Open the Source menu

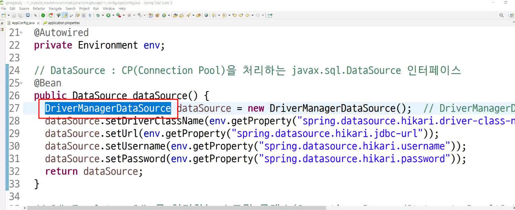[24, 9]
